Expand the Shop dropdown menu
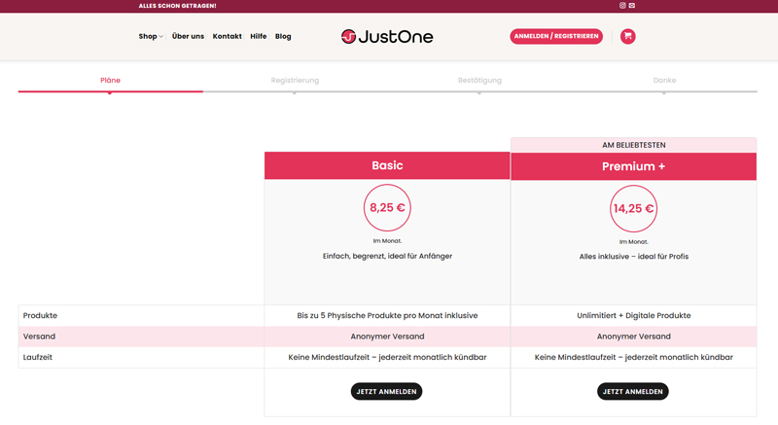 click(151, 36)
